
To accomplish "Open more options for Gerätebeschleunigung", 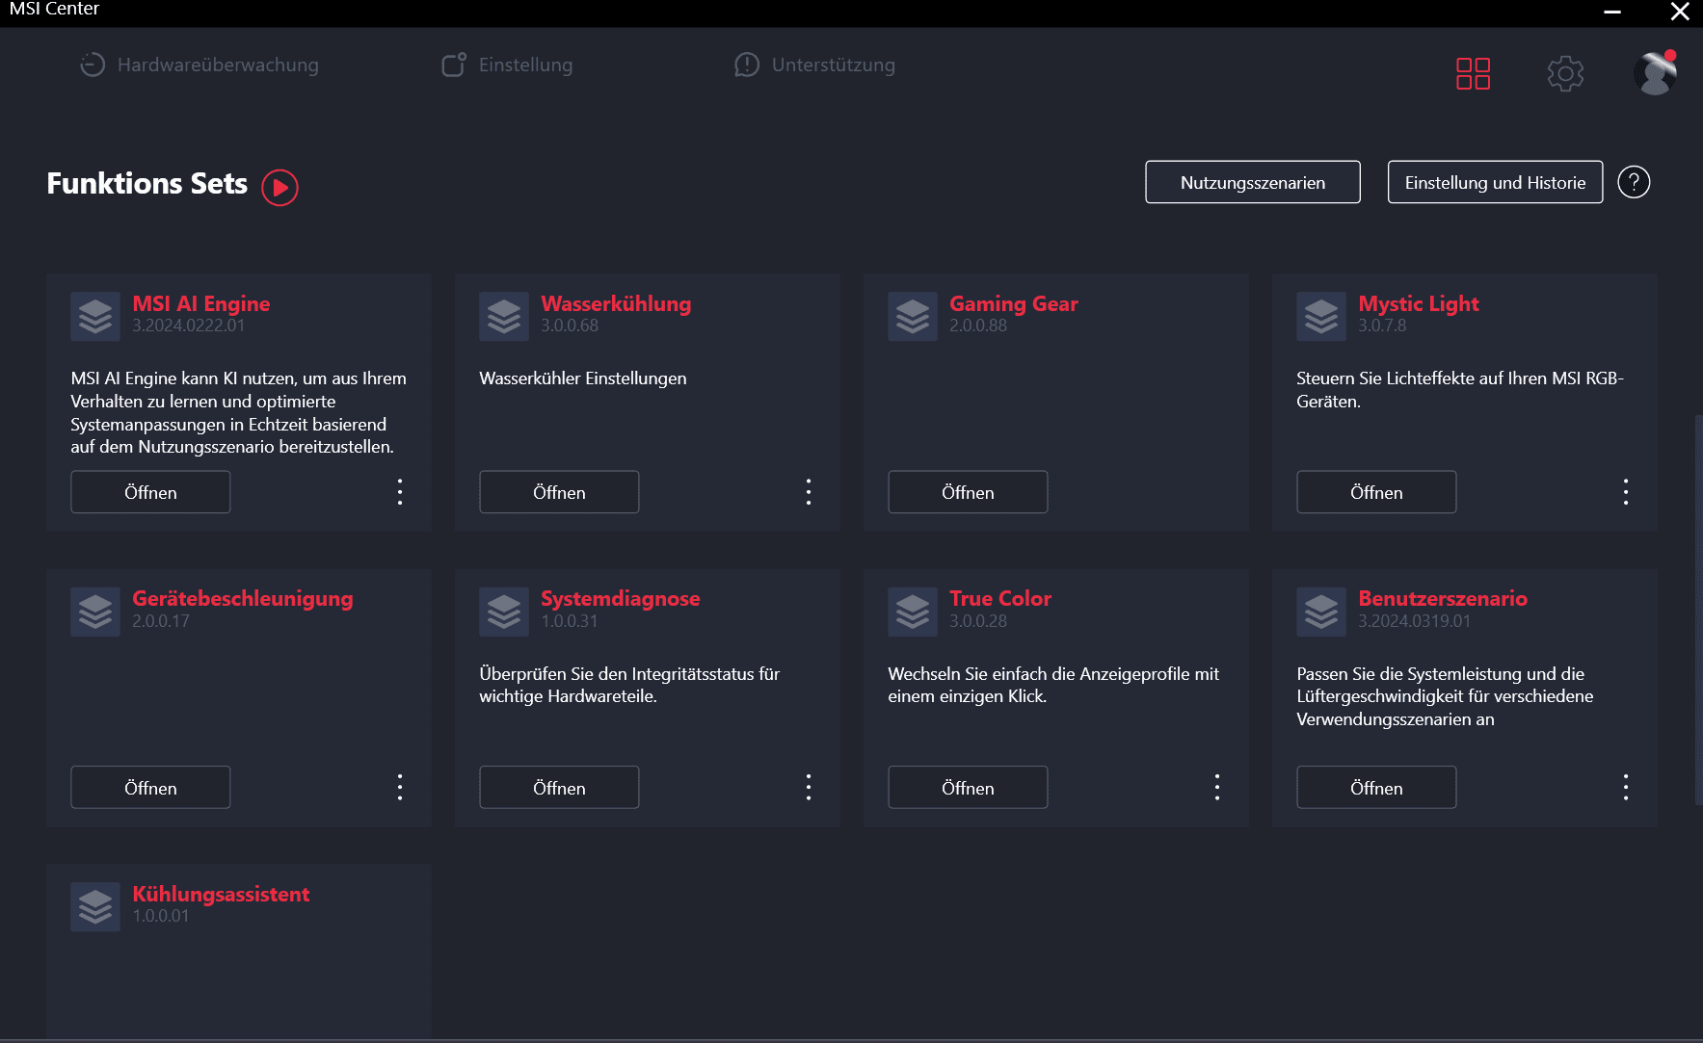I will click(400, 788).
